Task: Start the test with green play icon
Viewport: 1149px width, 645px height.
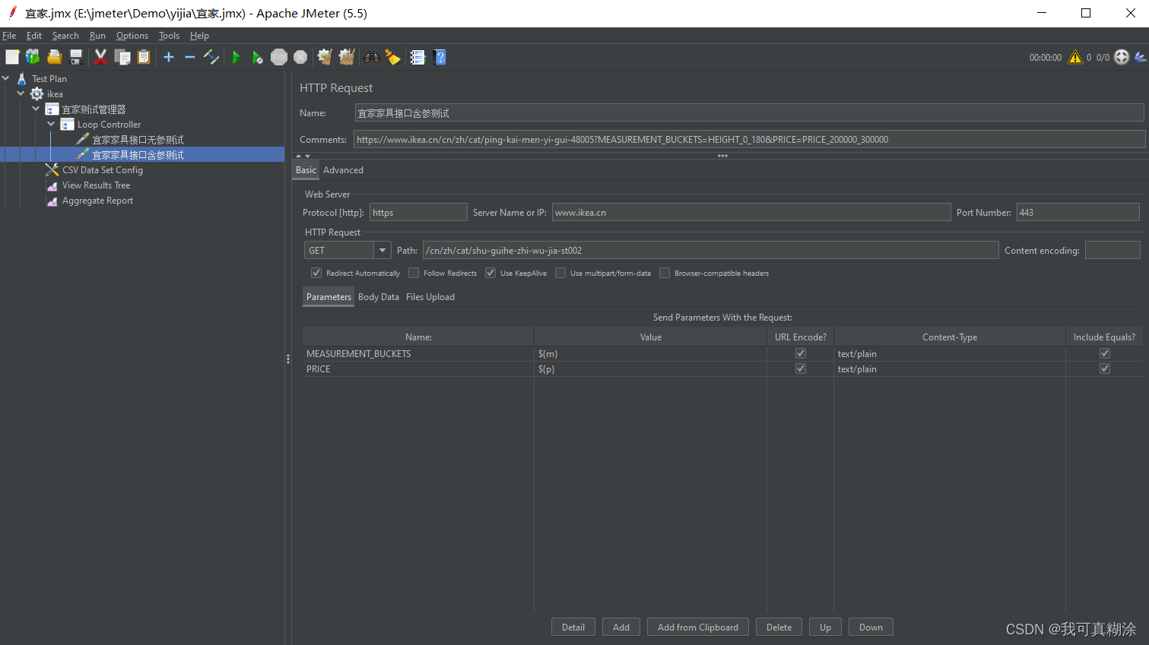Action: click(236, 57)
